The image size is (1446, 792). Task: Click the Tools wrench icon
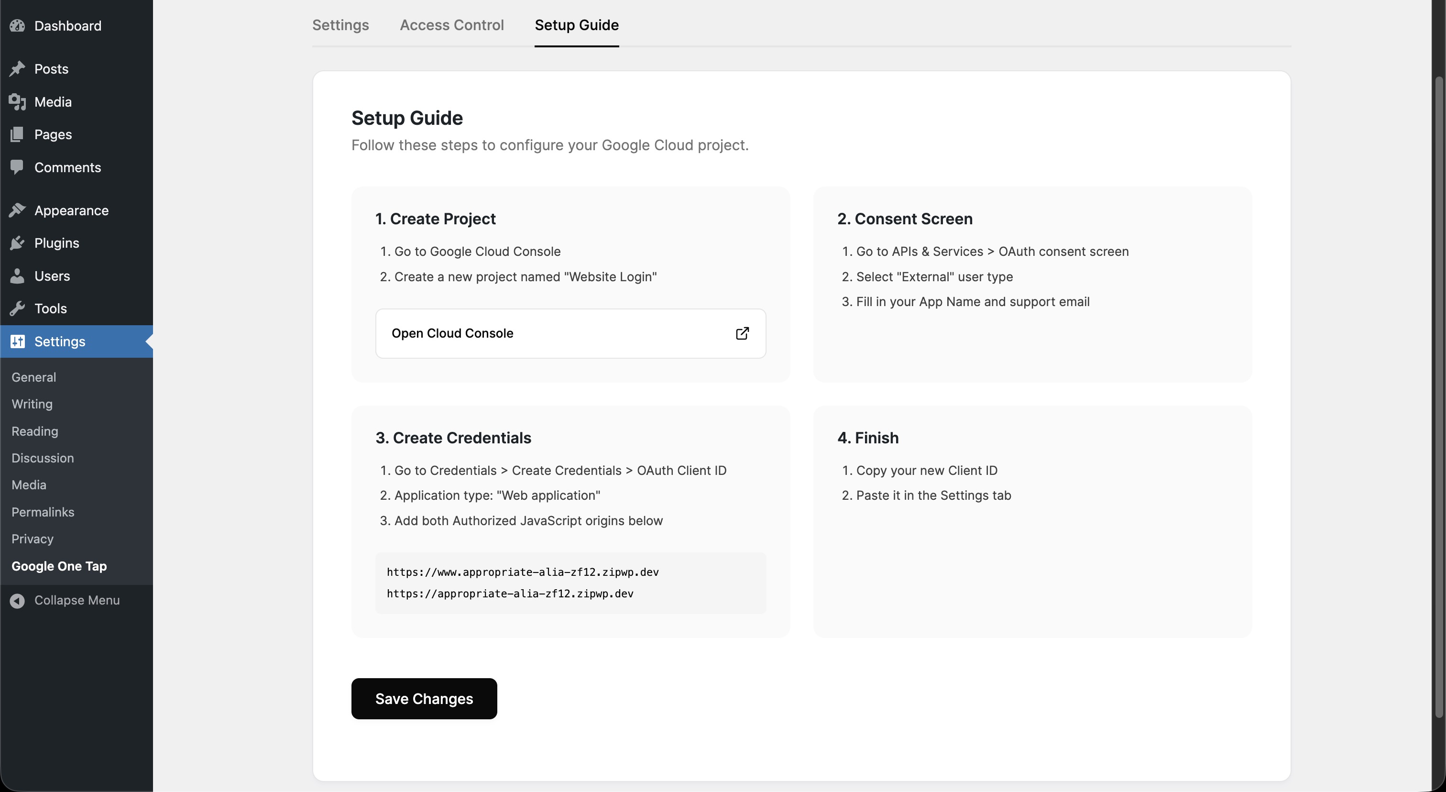coord(17,308)
